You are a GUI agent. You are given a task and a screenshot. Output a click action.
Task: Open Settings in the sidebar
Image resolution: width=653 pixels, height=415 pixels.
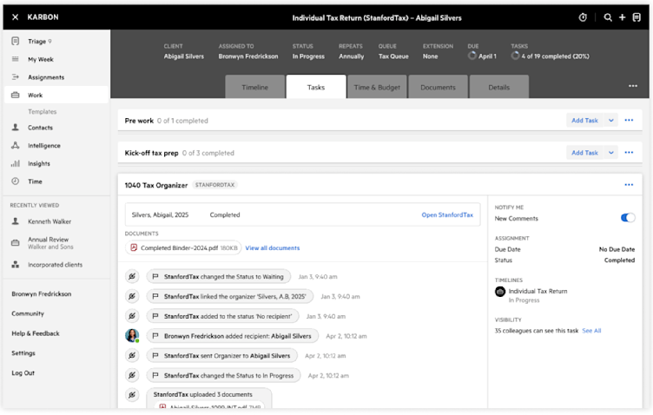pos(23,353)
